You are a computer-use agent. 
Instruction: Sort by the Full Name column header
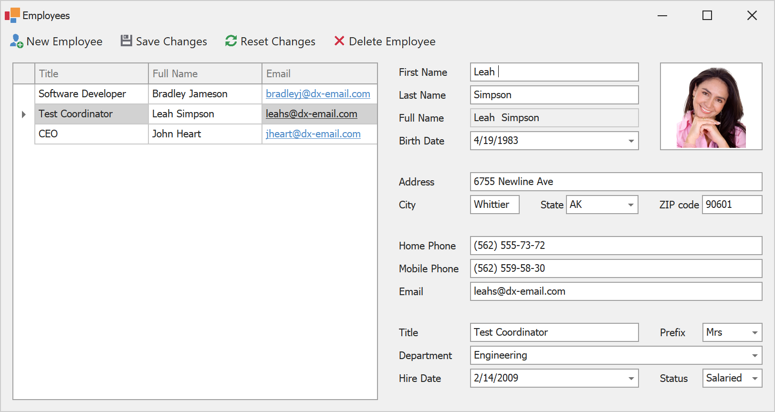[x=205, y=74]
